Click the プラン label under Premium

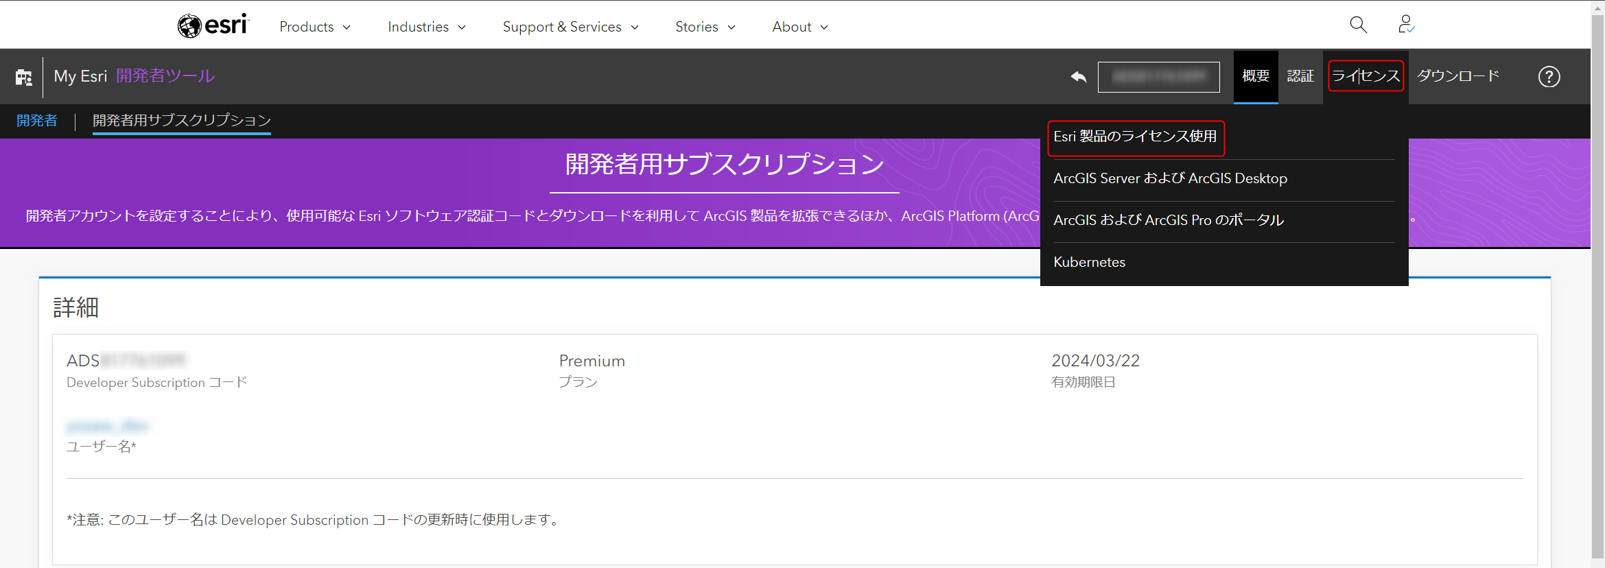[578, 382]
